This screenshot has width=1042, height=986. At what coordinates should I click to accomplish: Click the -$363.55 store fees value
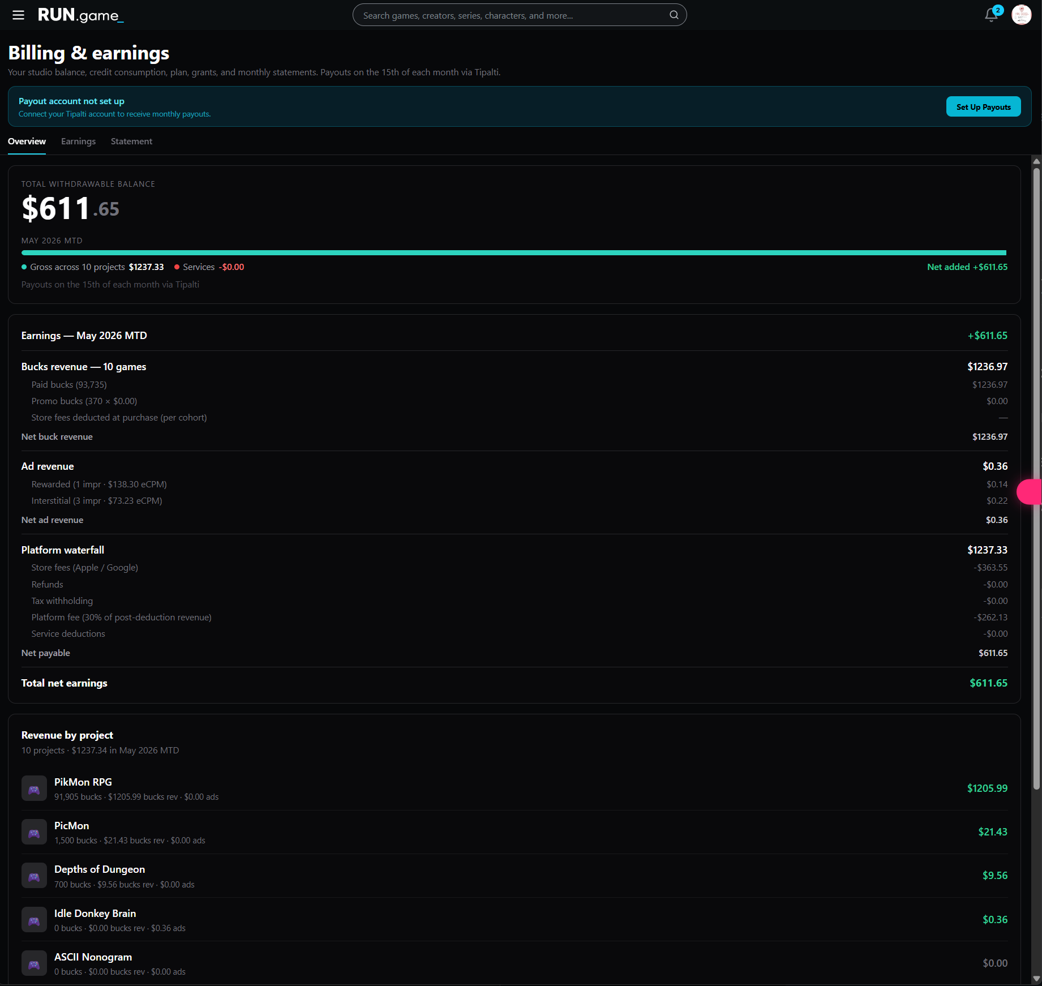pos(990,568)
